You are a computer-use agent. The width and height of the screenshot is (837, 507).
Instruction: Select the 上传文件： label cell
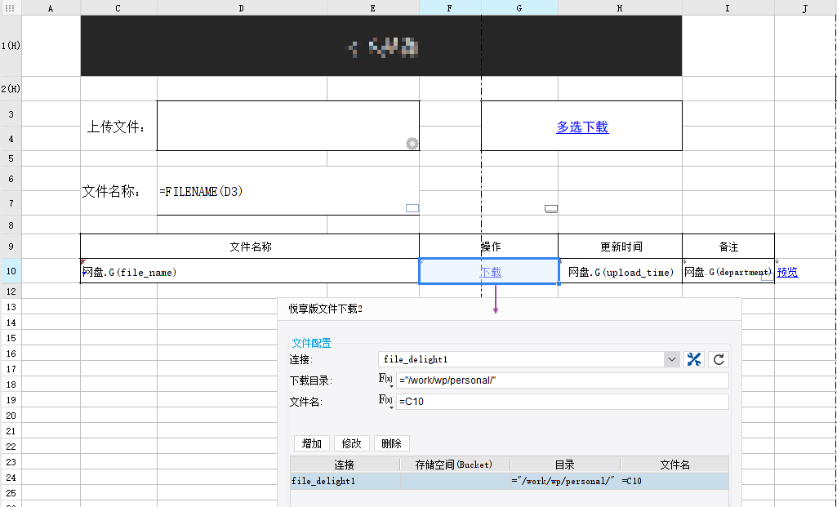[118, 127]
